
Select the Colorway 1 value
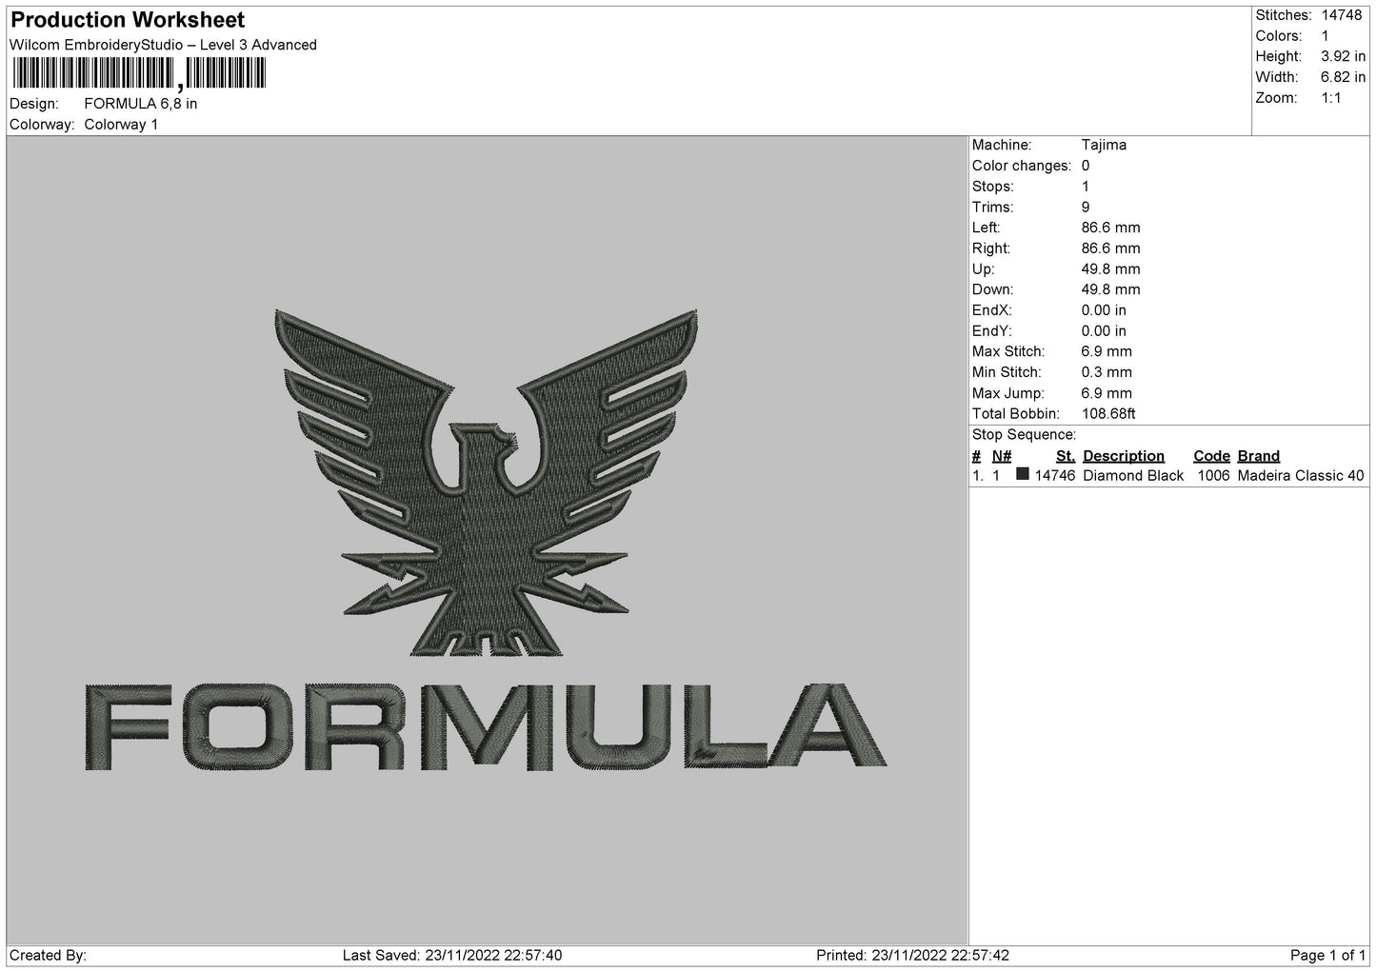121,125
